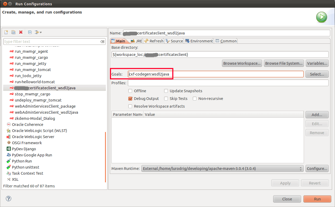This screenshot has width=335, height=207.
Task: Open the Maven Runtime dropdown
Action: pos(301,168)
